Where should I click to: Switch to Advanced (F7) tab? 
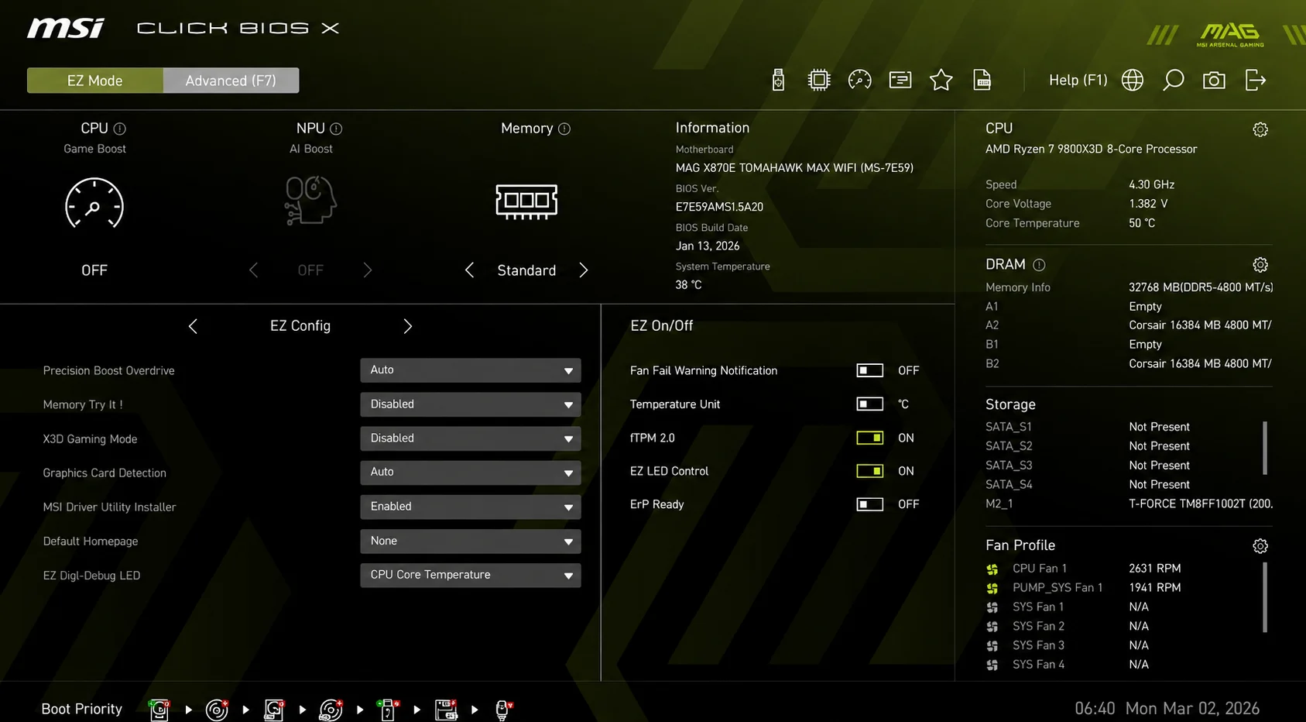point(231,81)
